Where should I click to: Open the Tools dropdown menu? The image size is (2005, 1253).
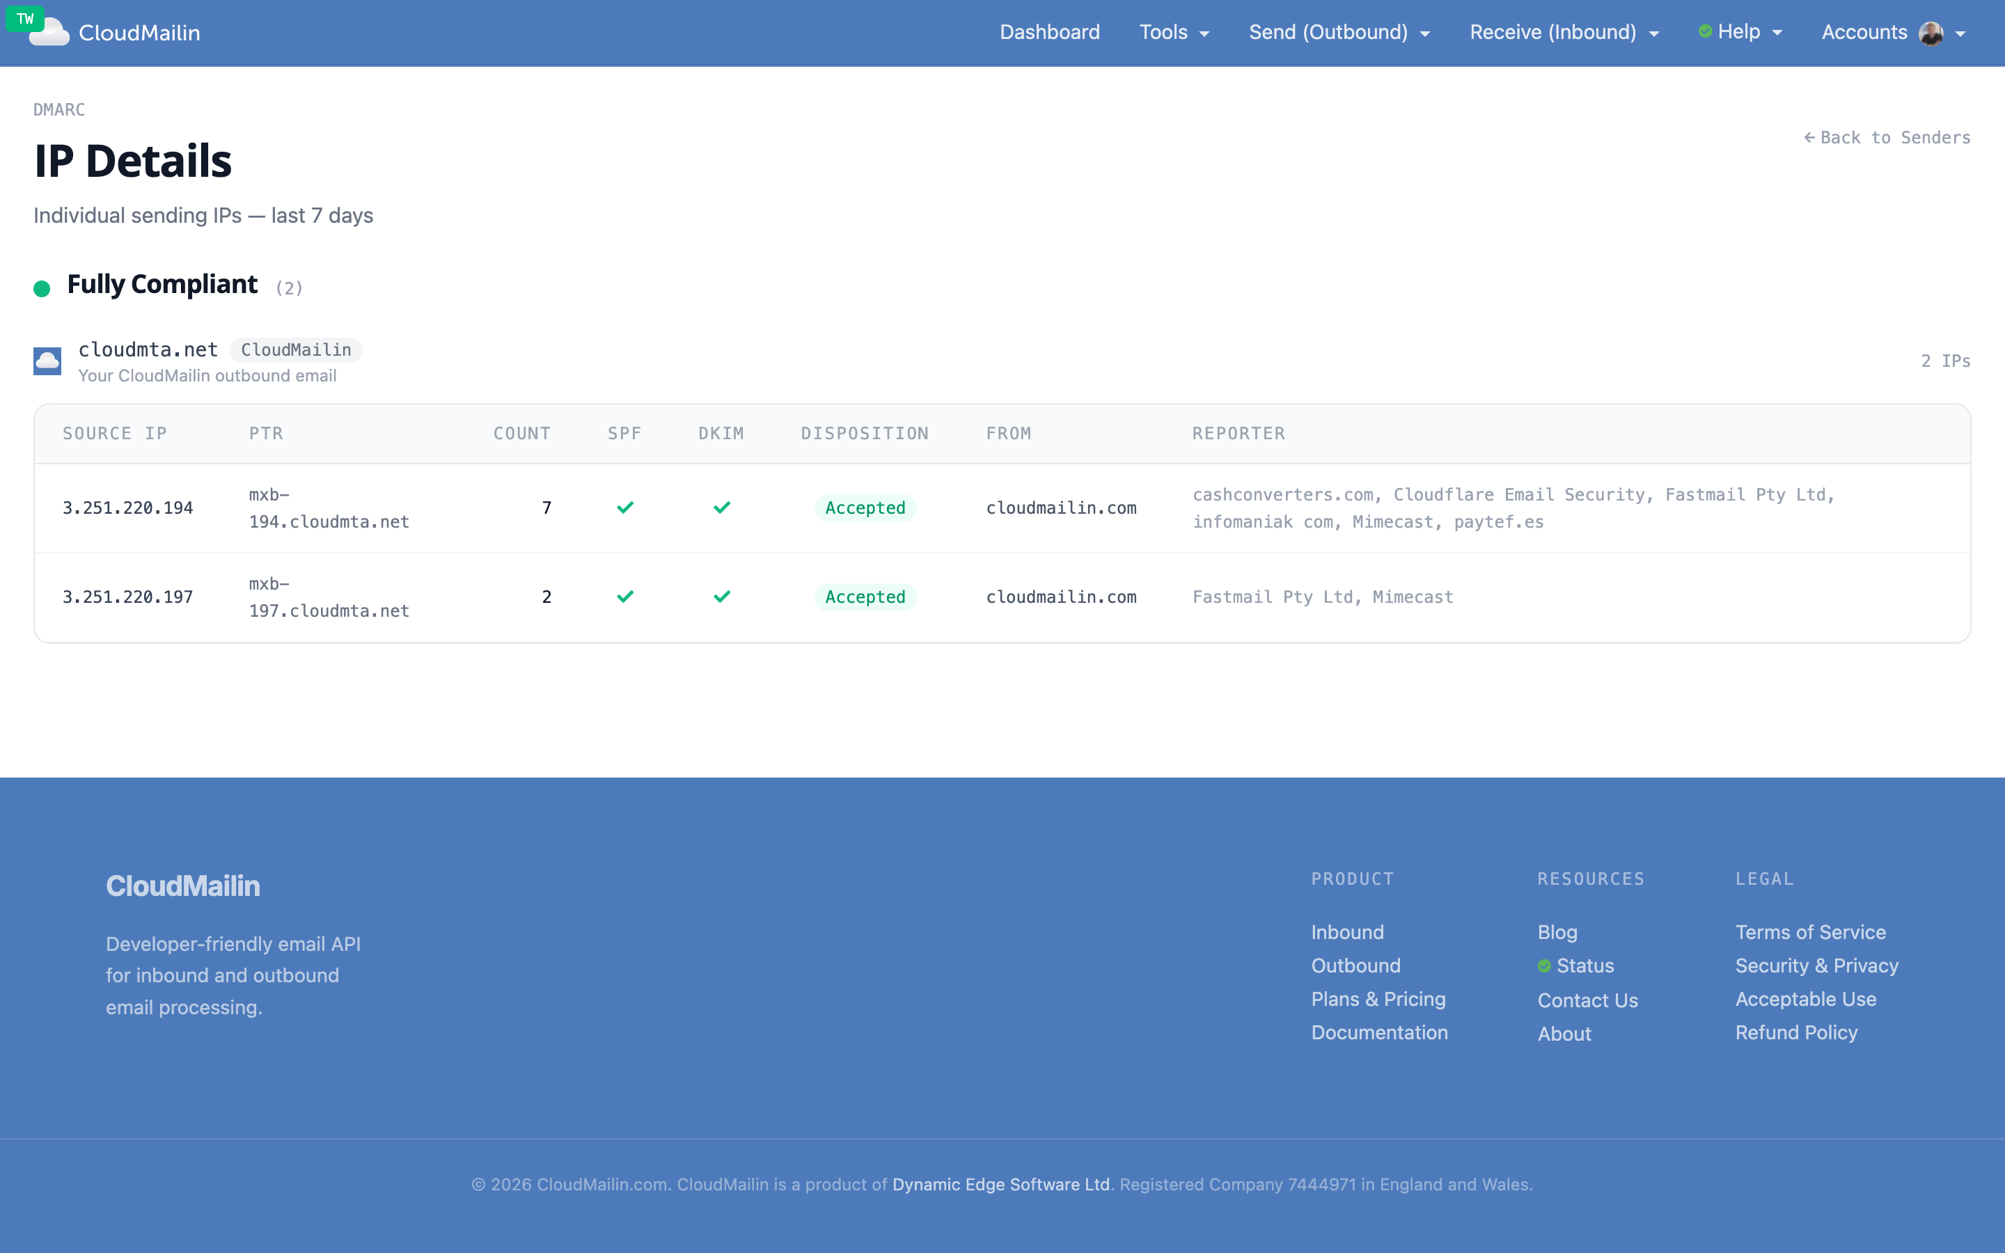click(x=1174, y=32)
